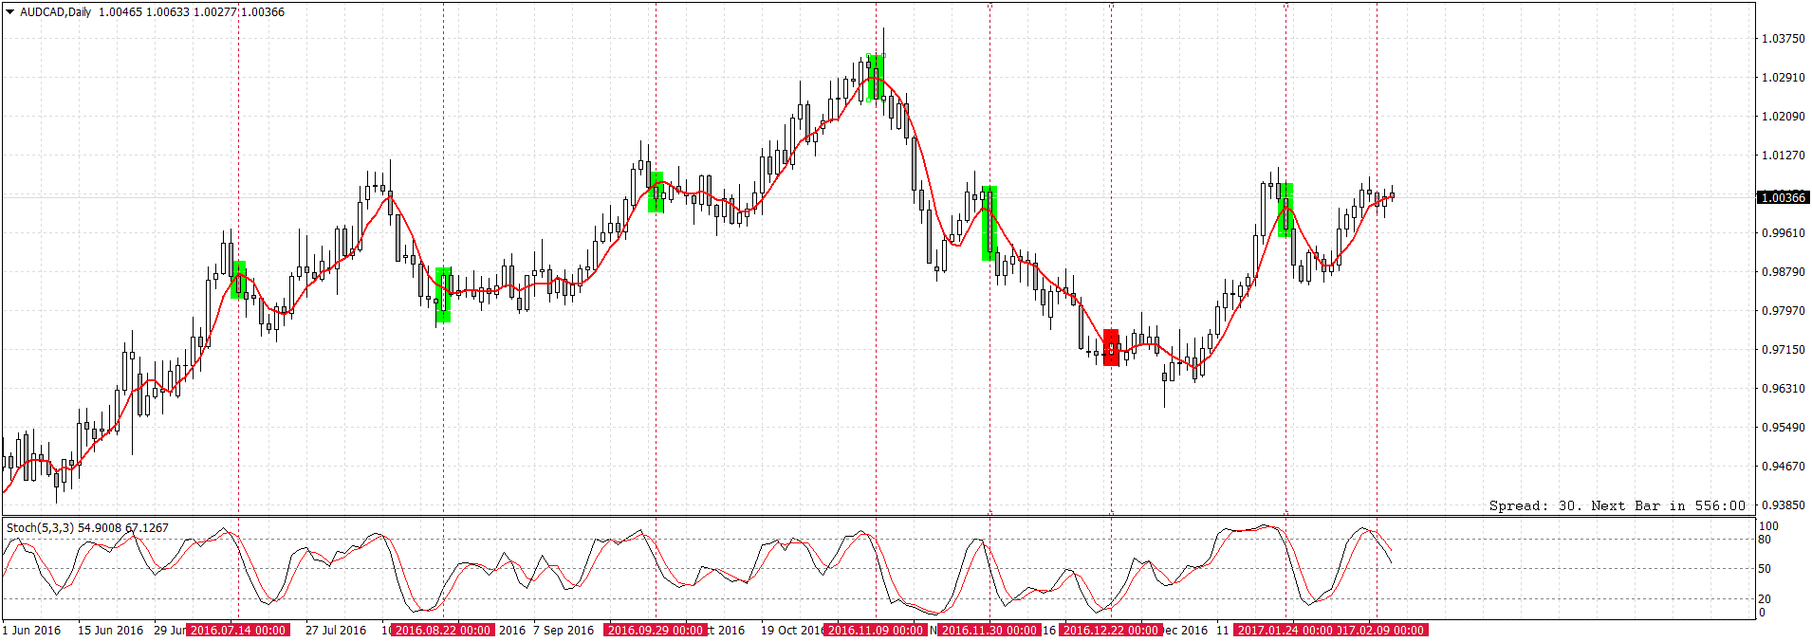1812x642 pixels.
Task: Select the green signal box at the November peak
Action: [x=876, y=77]
